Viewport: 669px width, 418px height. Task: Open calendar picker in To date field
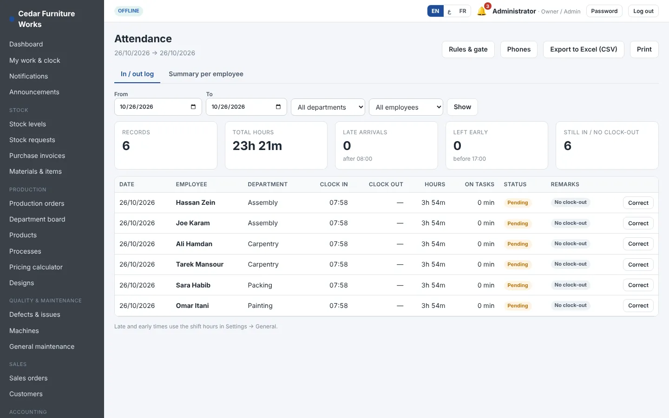278,107
